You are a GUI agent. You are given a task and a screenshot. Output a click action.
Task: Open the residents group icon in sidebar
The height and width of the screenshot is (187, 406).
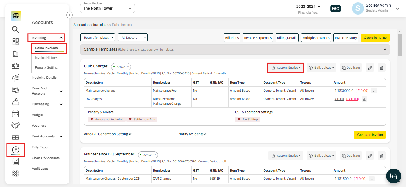pos(15,66)
